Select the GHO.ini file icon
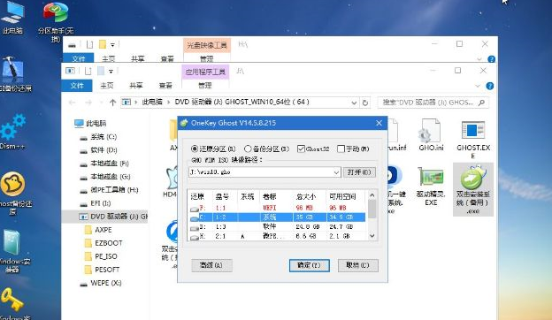Viewport: 552px width, 320px height. click(x=431, y=135)
